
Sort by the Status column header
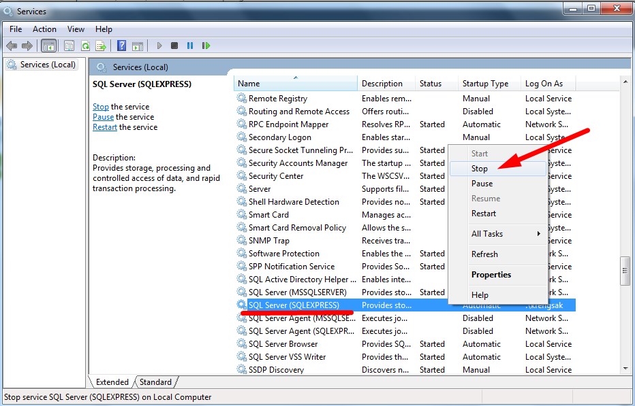[x=437, y=83]
